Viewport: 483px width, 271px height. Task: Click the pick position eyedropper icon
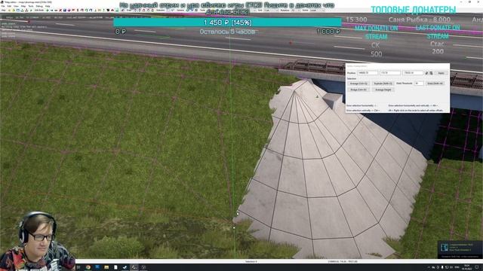coord(426,73)
